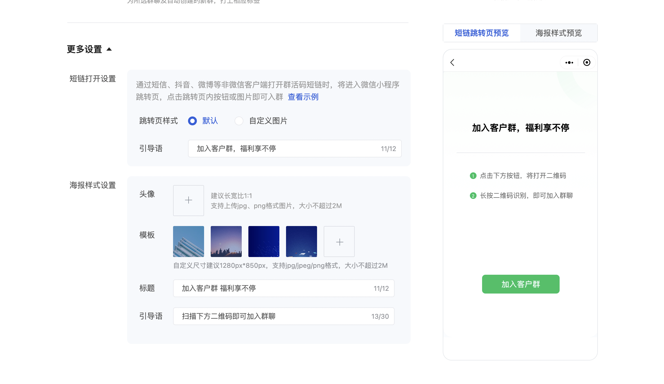
Task: Switch to 短链跳转页预览 tab
Action: click(482, 33)
